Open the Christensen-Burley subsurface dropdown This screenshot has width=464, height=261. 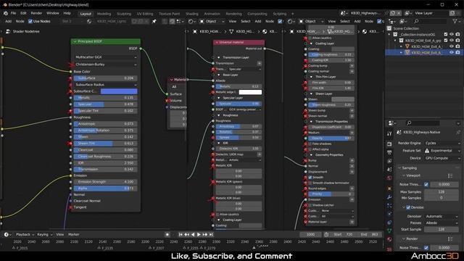click(x=105, y=65)
